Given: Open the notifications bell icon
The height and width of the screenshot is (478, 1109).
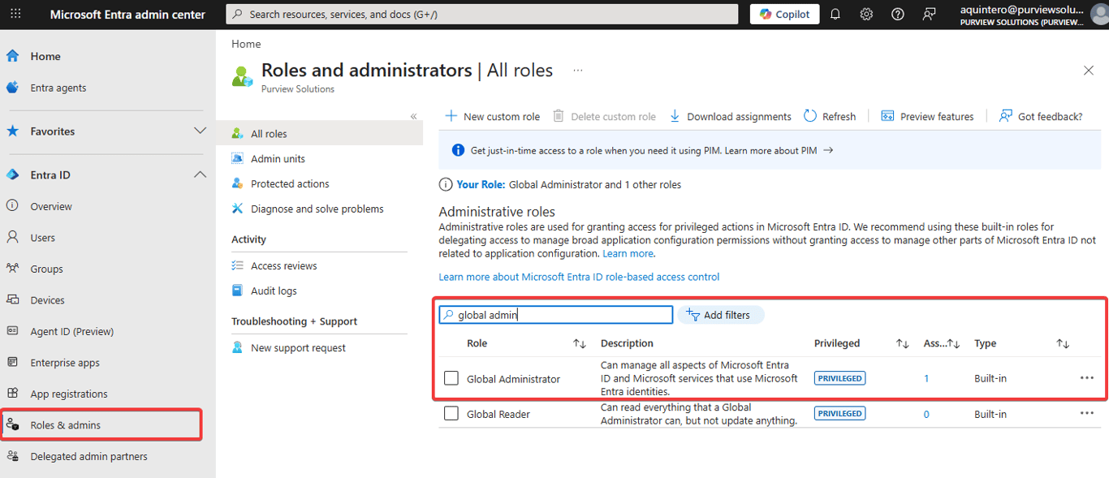Looking at the screenshot, I should (835, 14).
